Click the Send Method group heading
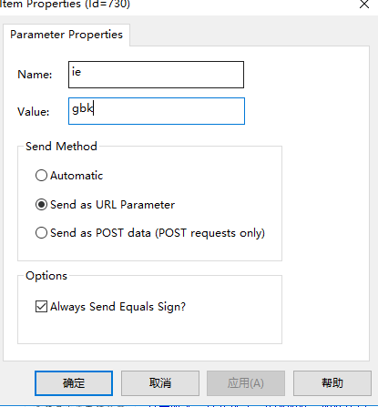The height and width of the screenshot is (407, 378). tap(61, 147)
